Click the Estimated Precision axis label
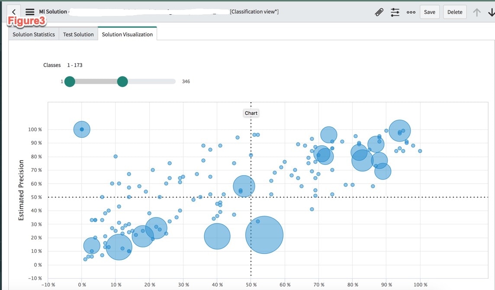Viewport: 495px width, 290px height. [20, 190]
